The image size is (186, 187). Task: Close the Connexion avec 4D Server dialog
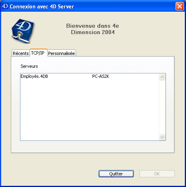(180, 6)
